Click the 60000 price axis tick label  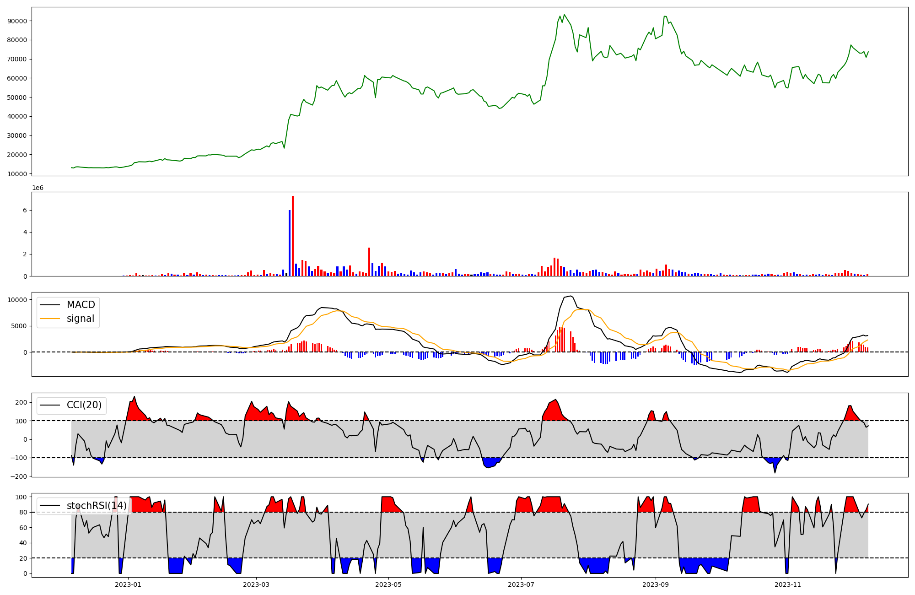tap(17, 78)
